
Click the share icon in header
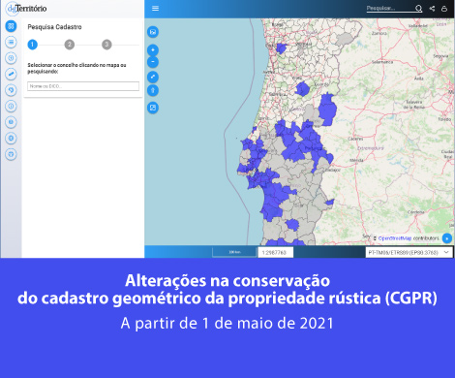(432, 9)
